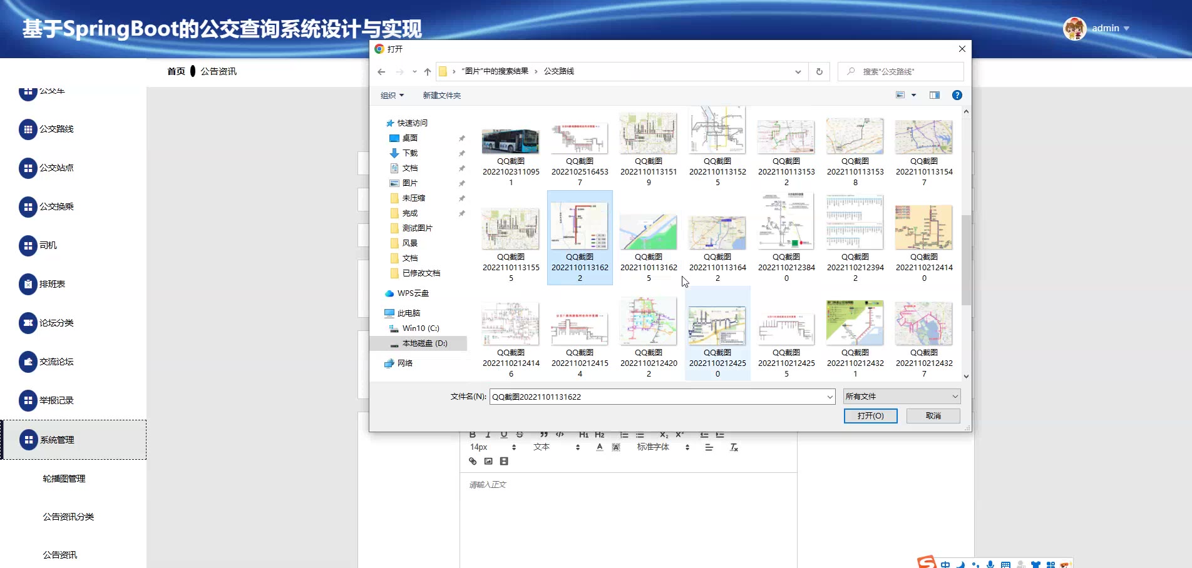This screenshot has width=1192, height=568.
Task: Navigate back in the file dialog
Action: pos(381,72)
